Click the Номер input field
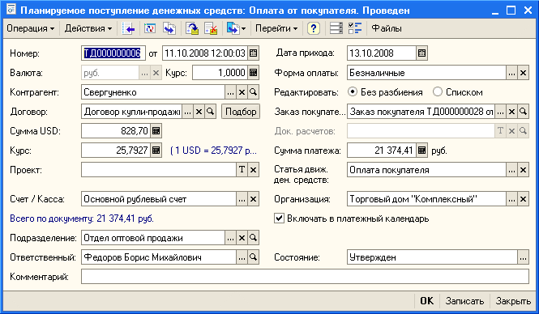Screen dimensions: 539x314 pos(113,53)
